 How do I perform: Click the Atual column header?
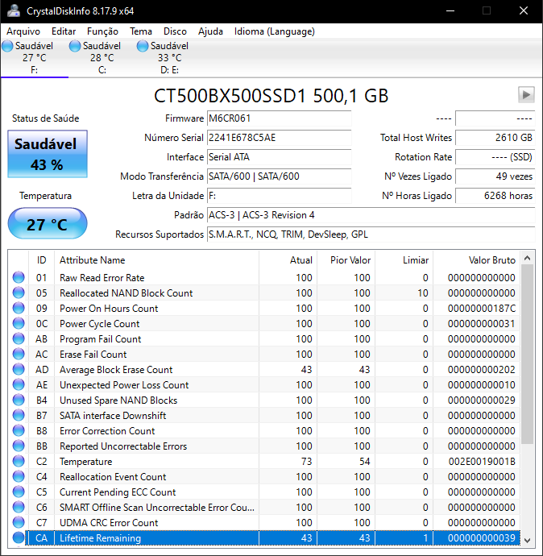coord(288,260)
